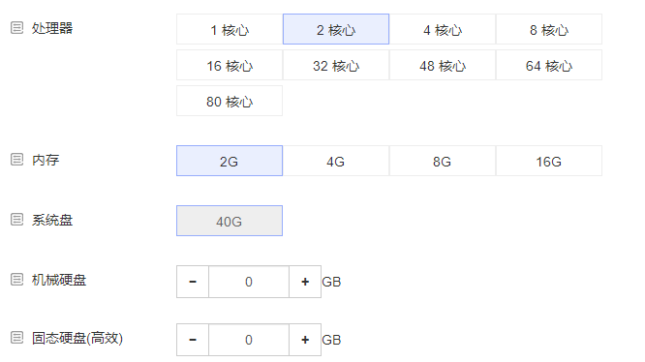Focus the 机械硬盘 GB value field
645x362 pixels.
249,282
